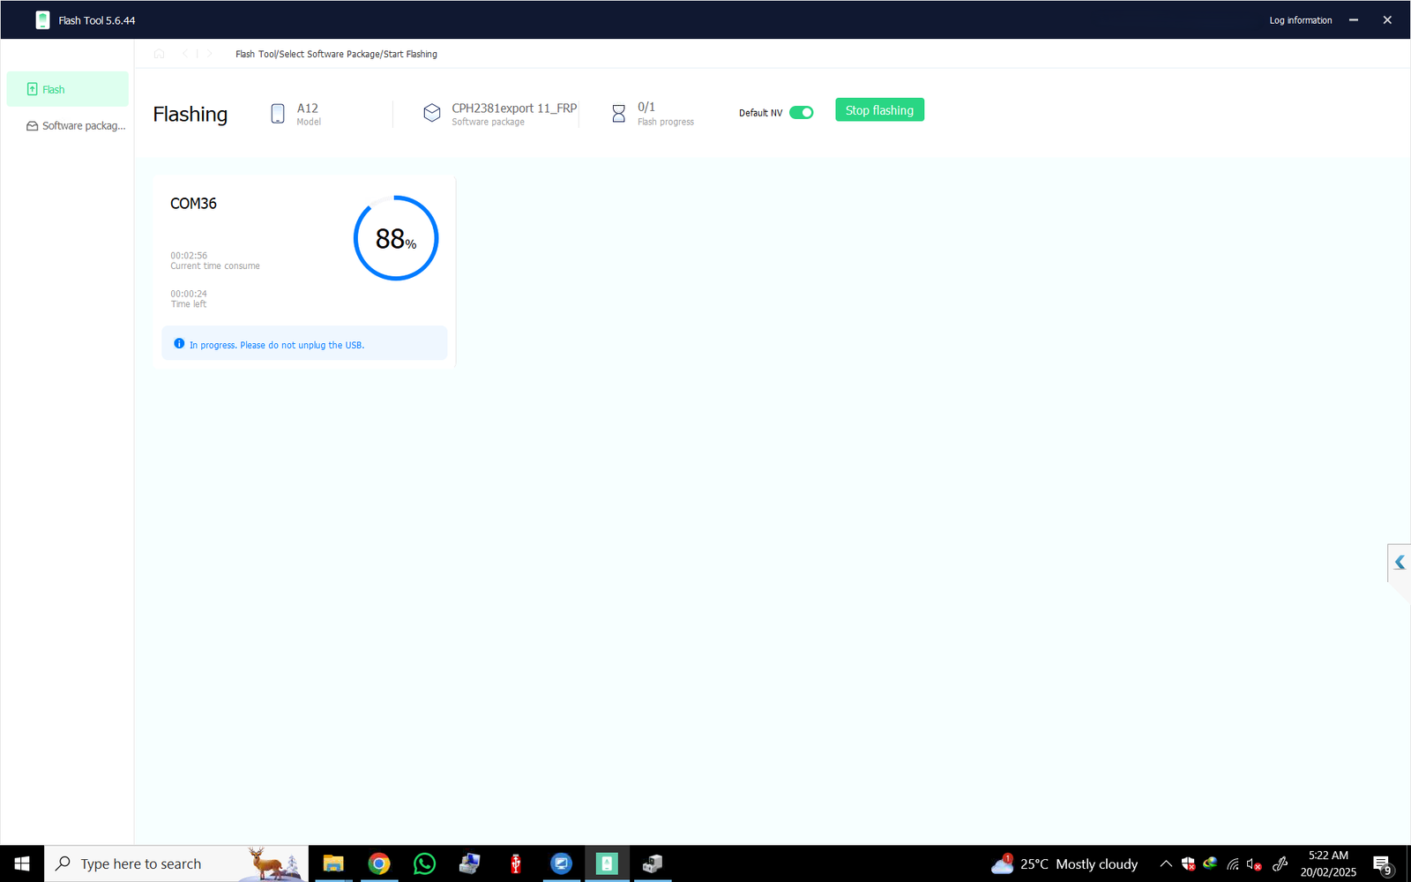Click the COM36 device card title
This screenshot has height=882, width=1411.
192,203
